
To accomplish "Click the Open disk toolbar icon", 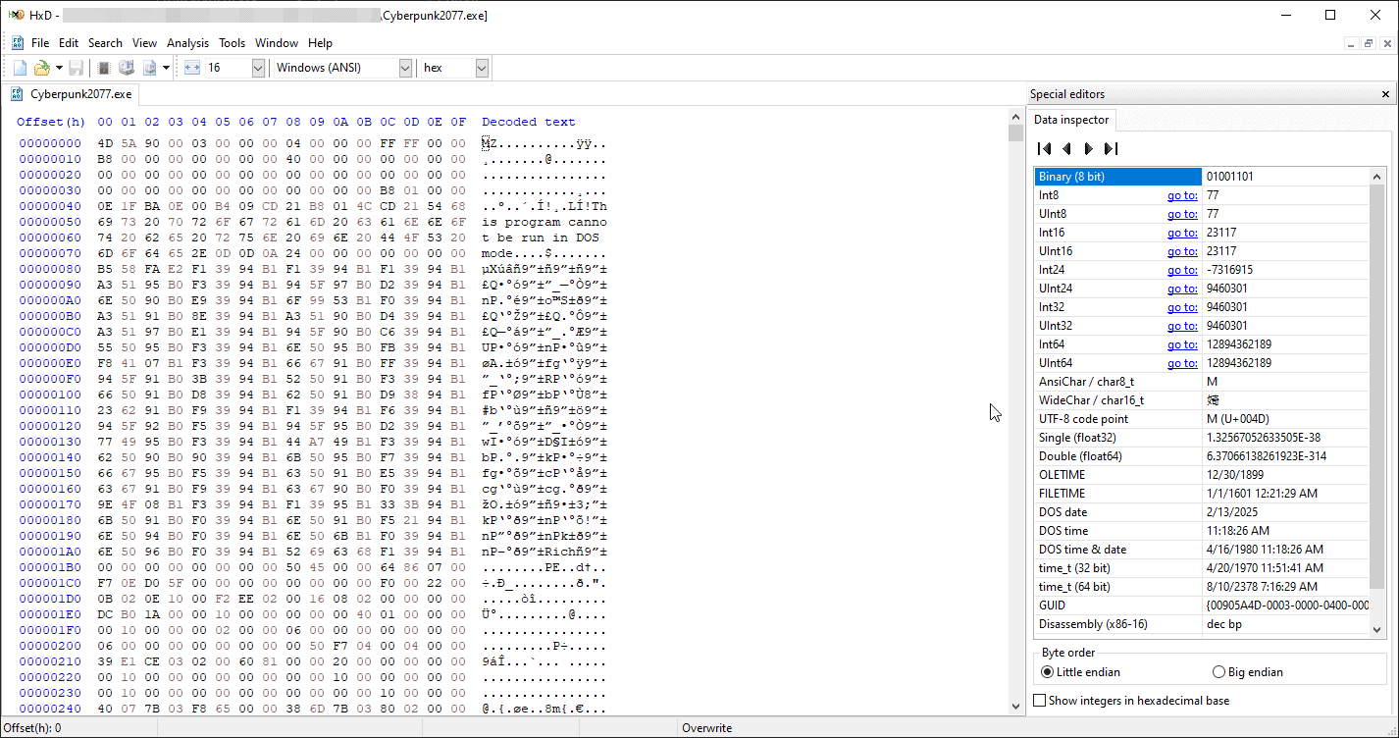I will 127,68.
